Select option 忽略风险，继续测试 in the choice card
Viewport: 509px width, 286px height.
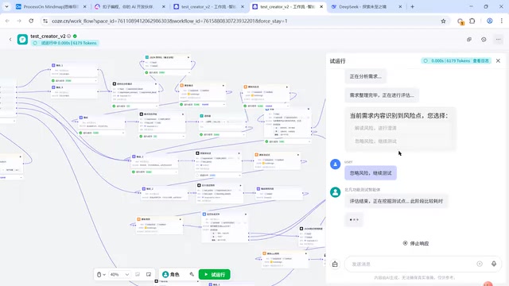(400, 141)
